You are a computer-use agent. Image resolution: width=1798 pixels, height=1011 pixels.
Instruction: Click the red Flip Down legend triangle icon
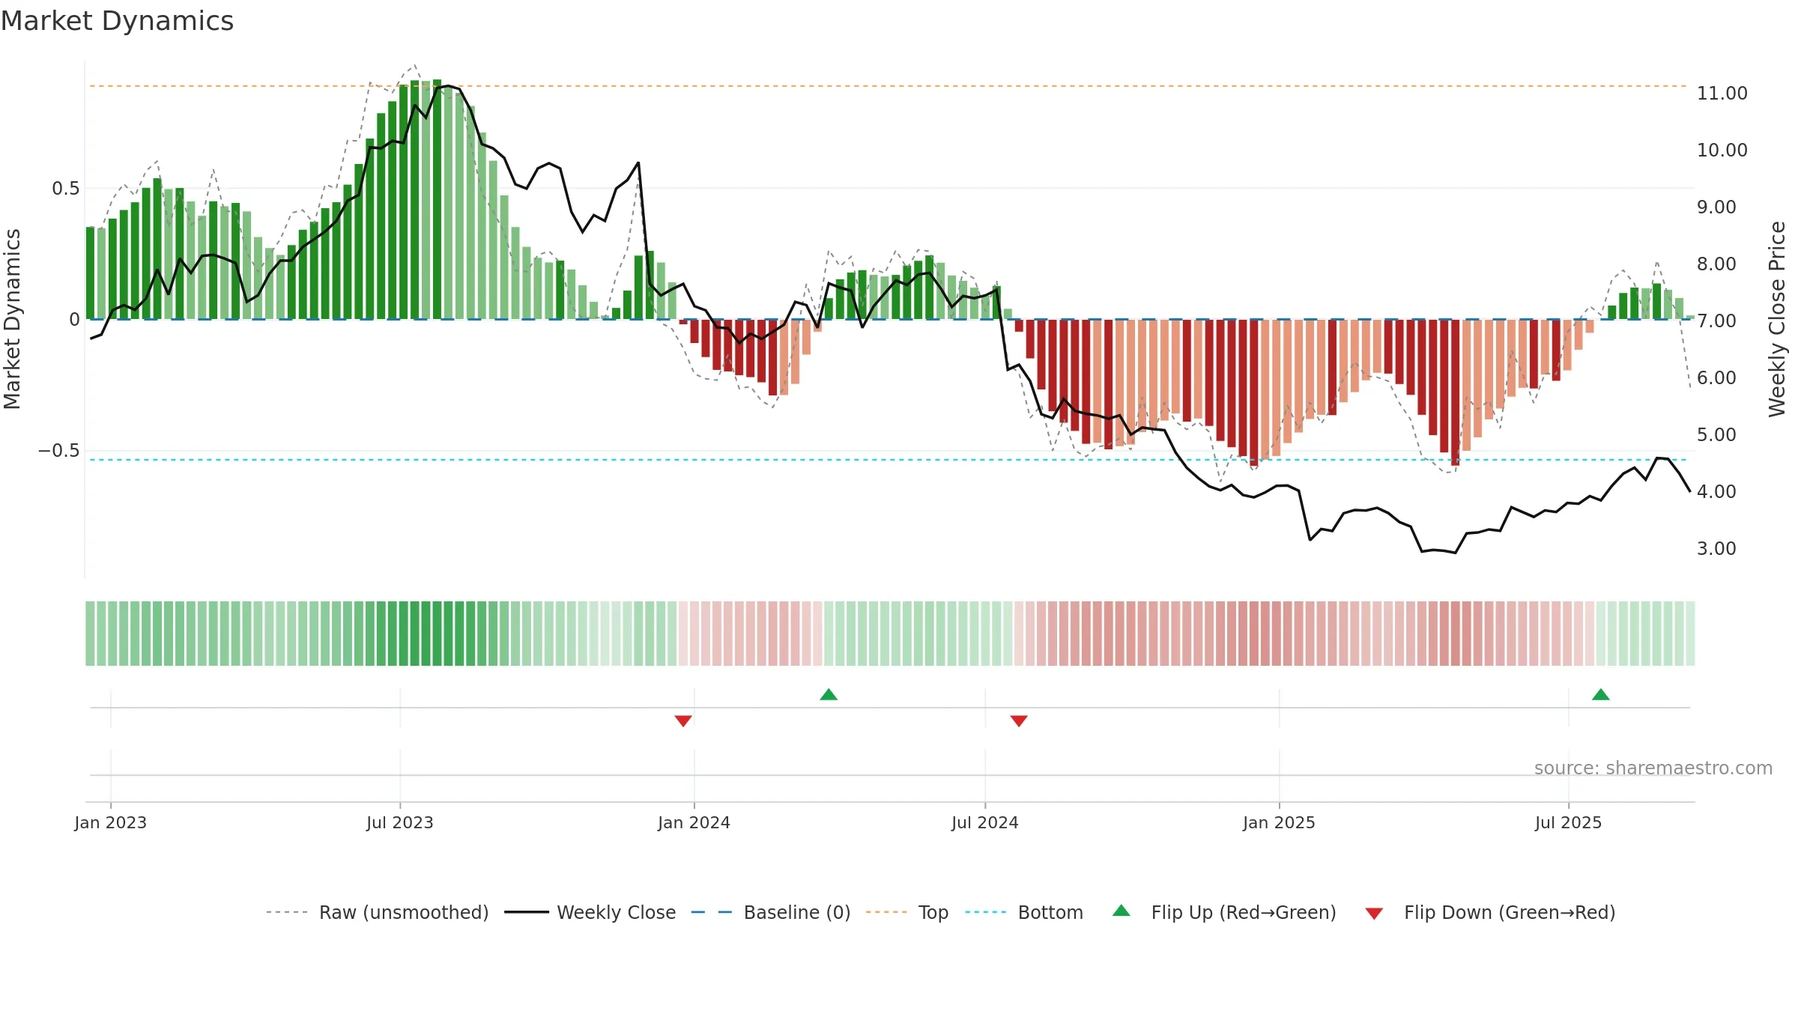click(1374, 914)
